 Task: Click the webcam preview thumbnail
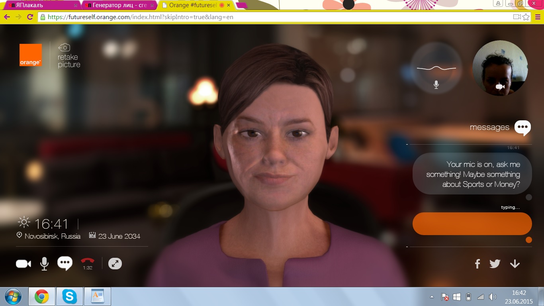pos(500,68)
